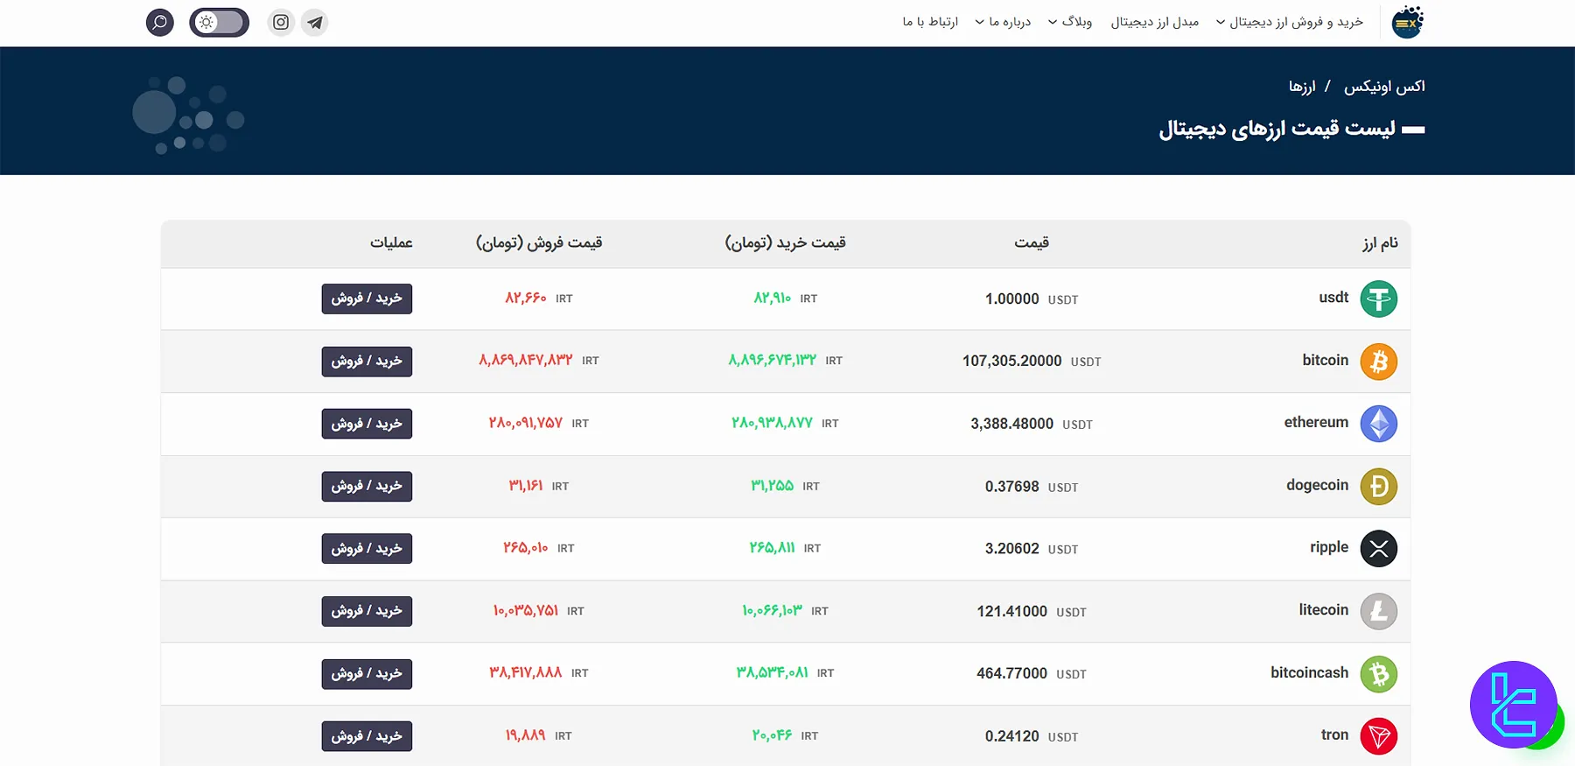Viewport: 1575px width, 766px height.
Task: Expand the وبلاگ dropdown menu
Action: (x=1070, y=22)
